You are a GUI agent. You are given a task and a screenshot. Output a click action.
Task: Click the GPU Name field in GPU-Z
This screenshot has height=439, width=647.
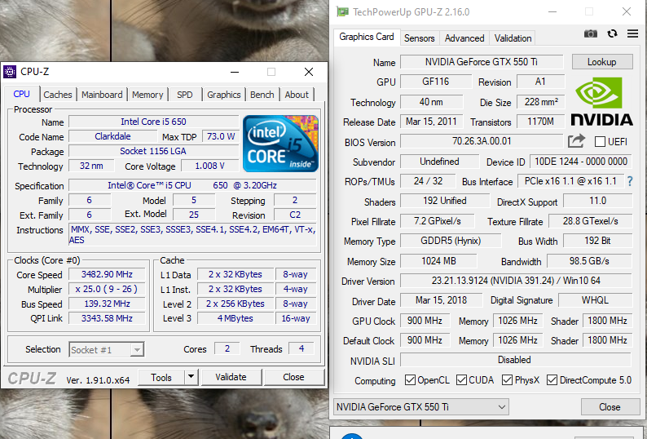[482, 61]
